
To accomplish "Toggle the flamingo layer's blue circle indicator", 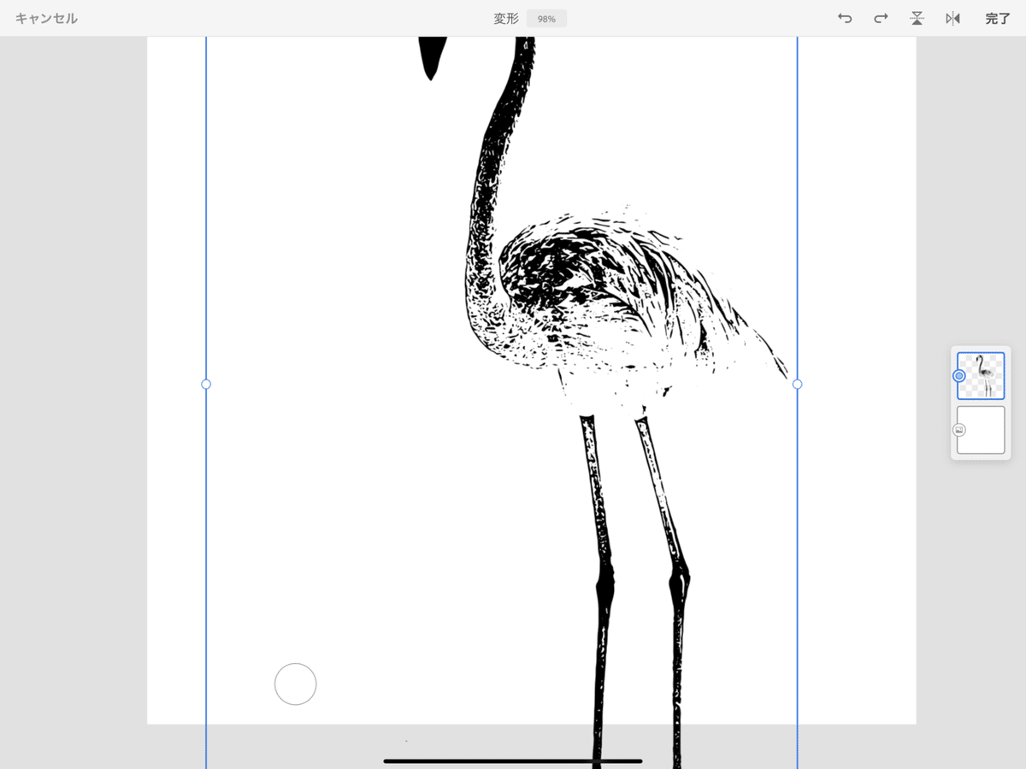I will coord(958,376).
